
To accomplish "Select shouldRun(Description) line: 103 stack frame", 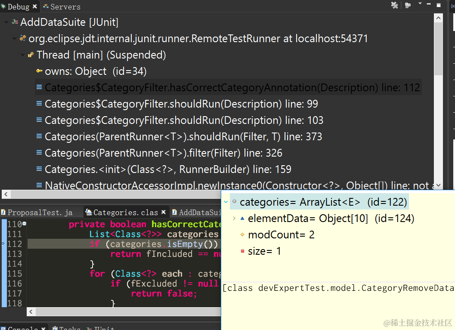I will tap(184, 120).
